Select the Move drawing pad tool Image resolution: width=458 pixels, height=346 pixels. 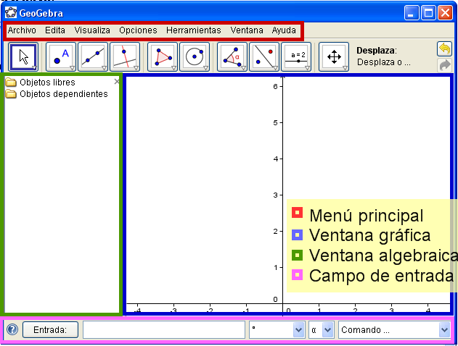(x=335, y=56)
